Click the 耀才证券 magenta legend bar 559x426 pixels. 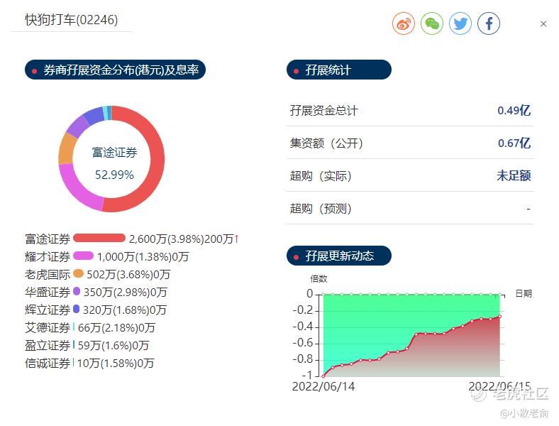point(84,256)
